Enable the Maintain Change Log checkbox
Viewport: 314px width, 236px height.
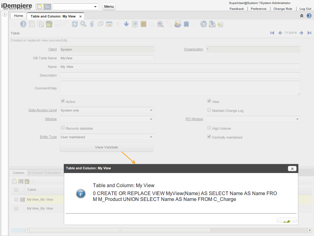pos(209,110)
